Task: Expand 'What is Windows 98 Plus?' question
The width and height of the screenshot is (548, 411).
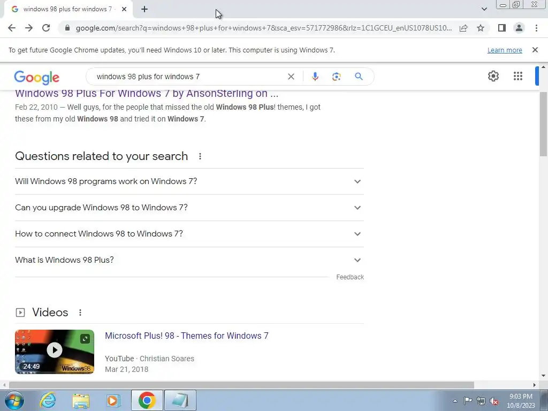Action: [x=189, y=260]
